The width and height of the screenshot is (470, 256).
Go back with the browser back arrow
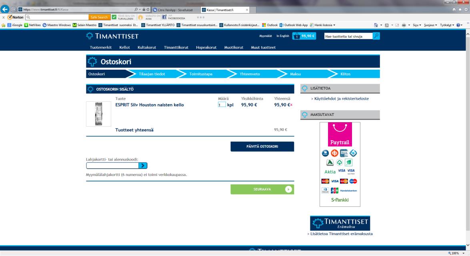tap(5, 9)
